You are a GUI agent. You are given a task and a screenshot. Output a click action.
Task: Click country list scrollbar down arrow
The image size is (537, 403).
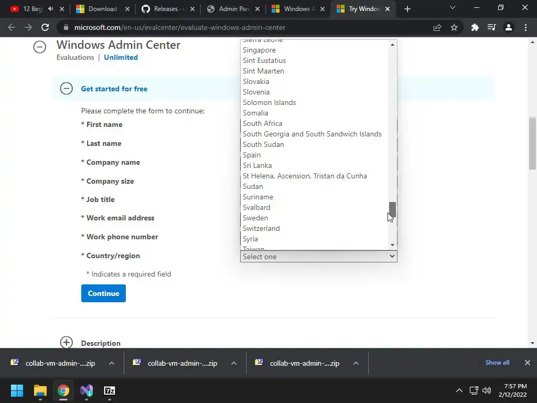[392, 245]
